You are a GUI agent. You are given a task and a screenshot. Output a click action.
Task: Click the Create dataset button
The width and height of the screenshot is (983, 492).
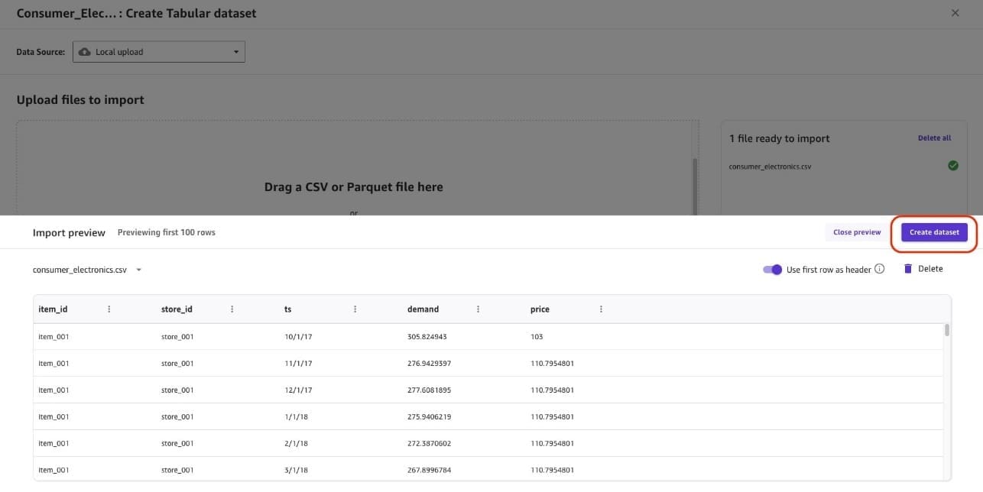934,231
